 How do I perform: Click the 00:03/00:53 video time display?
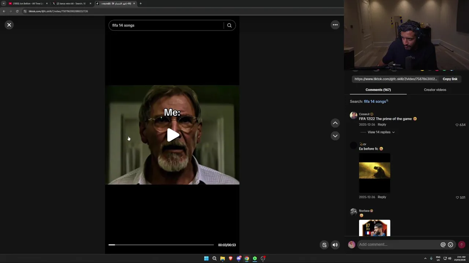[227, 245]
